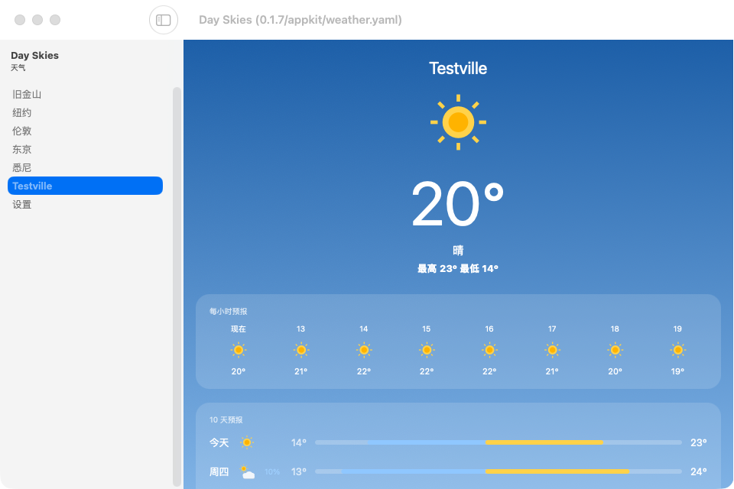Click the 周四 temperature range bar

point(499,471)
